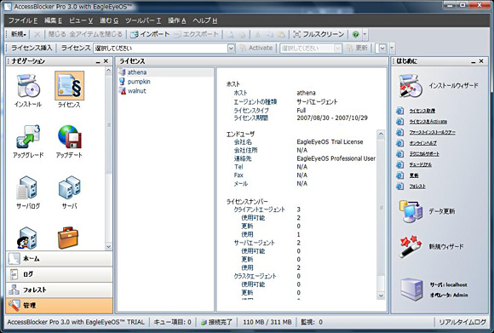Open the ビュー menu

81,20
